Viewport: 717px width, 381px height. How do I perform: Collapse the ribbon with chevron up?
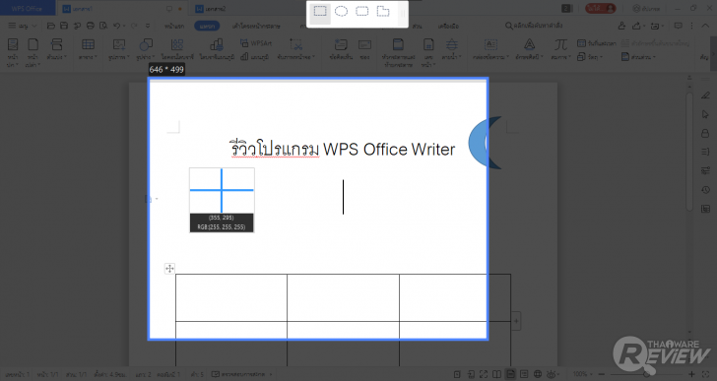click(705, 26)
